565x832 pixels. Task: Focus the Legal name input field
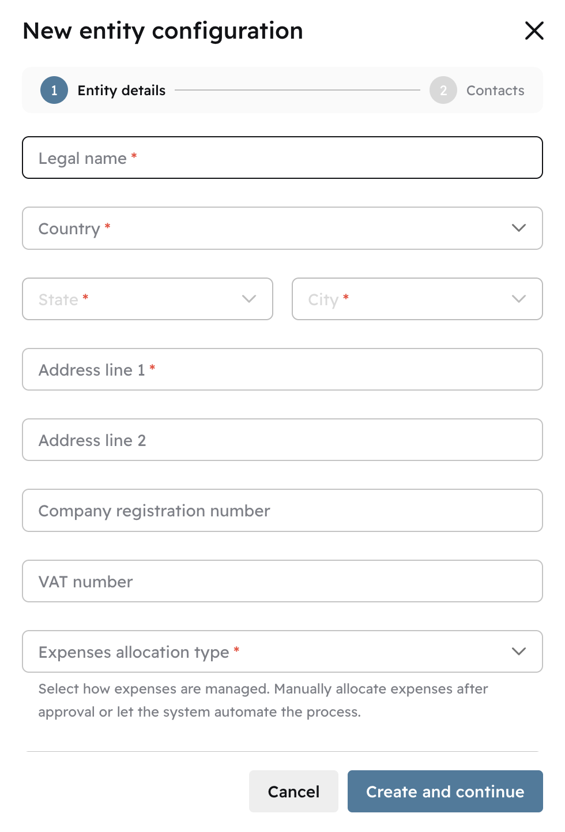pos(282,158)
